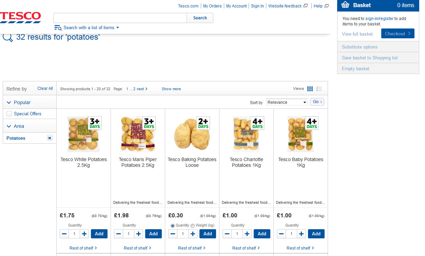This screenshot has width=425, height=256.
Task: Open Tesco Maris Piper Potatoes 2.5Kg title
Action: (138, 162)
